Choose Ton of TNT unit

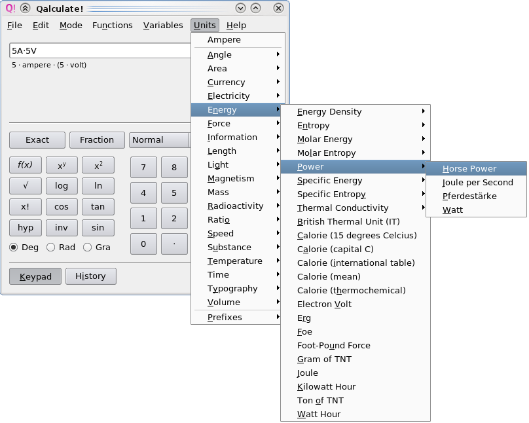[x=356, y=400]
